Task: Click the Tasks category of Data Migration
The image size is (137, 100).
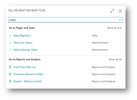Action: pos(95,35)
